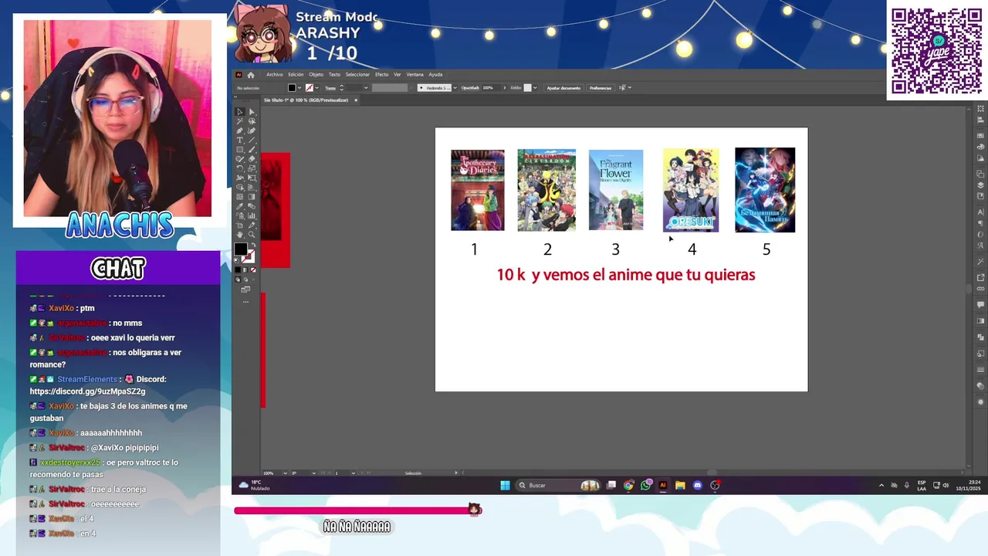
Task: Reset default fill and stroke
Action: pos(237,260)
